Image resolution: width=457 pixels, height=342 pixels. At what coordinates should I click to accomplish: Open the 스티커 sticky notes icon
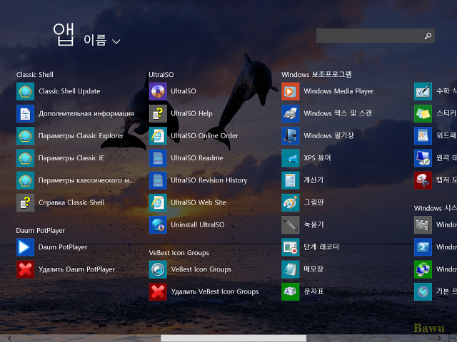pyautogui.click(x=423, y=113)
